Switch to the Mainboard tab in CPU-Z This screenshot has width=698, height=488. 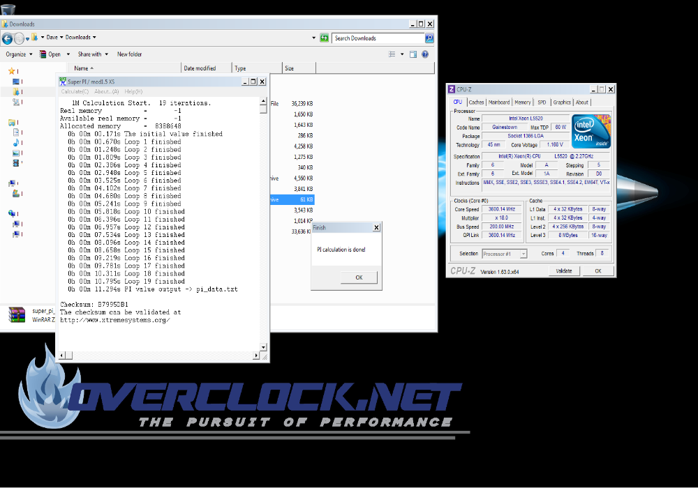click(498, 102)
